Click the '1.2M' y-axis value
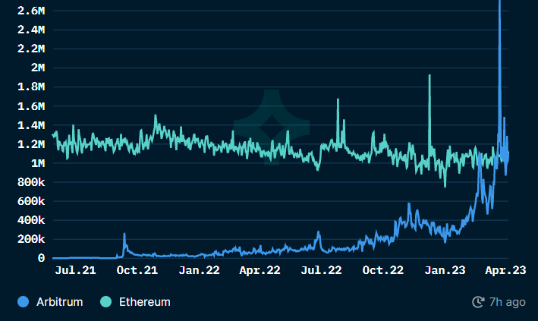Image resolution: width=538 pixels, height=321 pixels. click(x=31, y=144)
